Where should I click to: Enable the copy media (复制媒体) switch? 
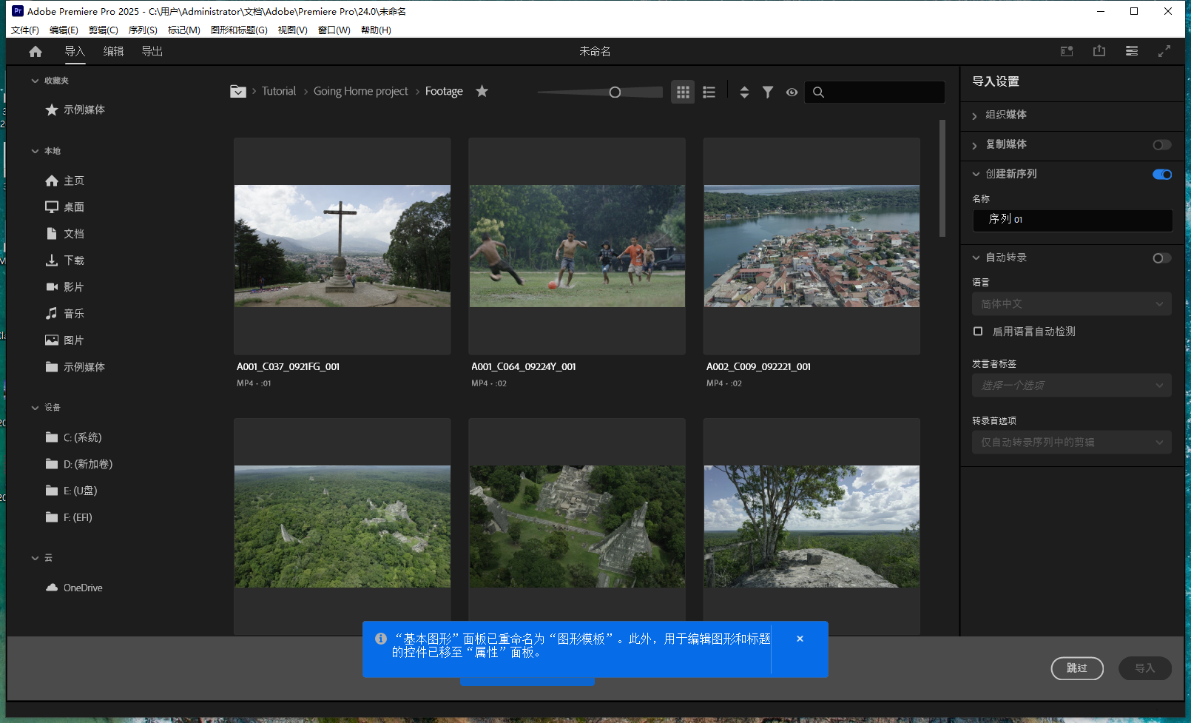click(1162, 145)
